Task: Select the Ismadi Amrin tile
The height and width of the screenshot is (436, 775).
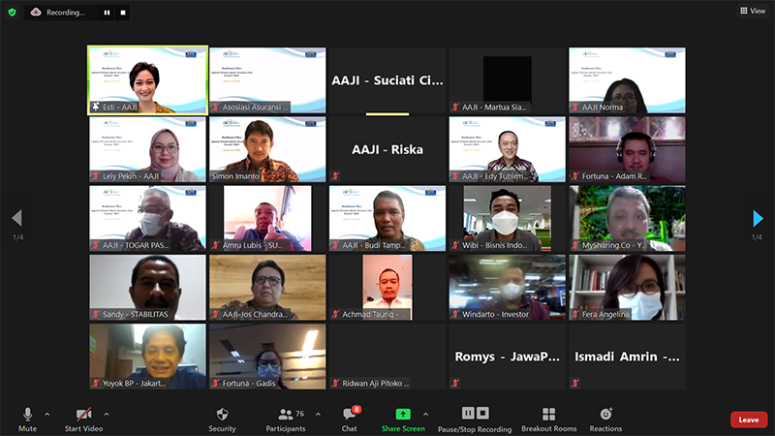Action: 627,357
